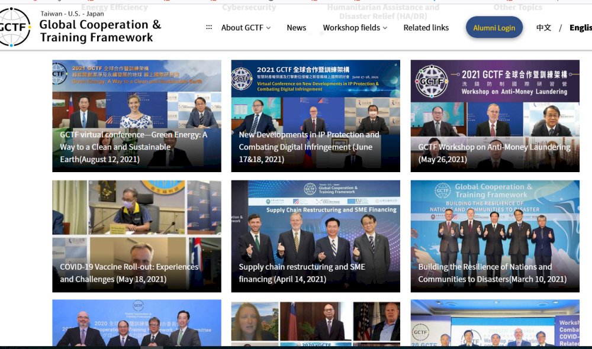Open GCTF Workshop on Anti-Money Laundering card
Image resolution: width=592 pixels, height=349 pixels.
tap(495, 116)
